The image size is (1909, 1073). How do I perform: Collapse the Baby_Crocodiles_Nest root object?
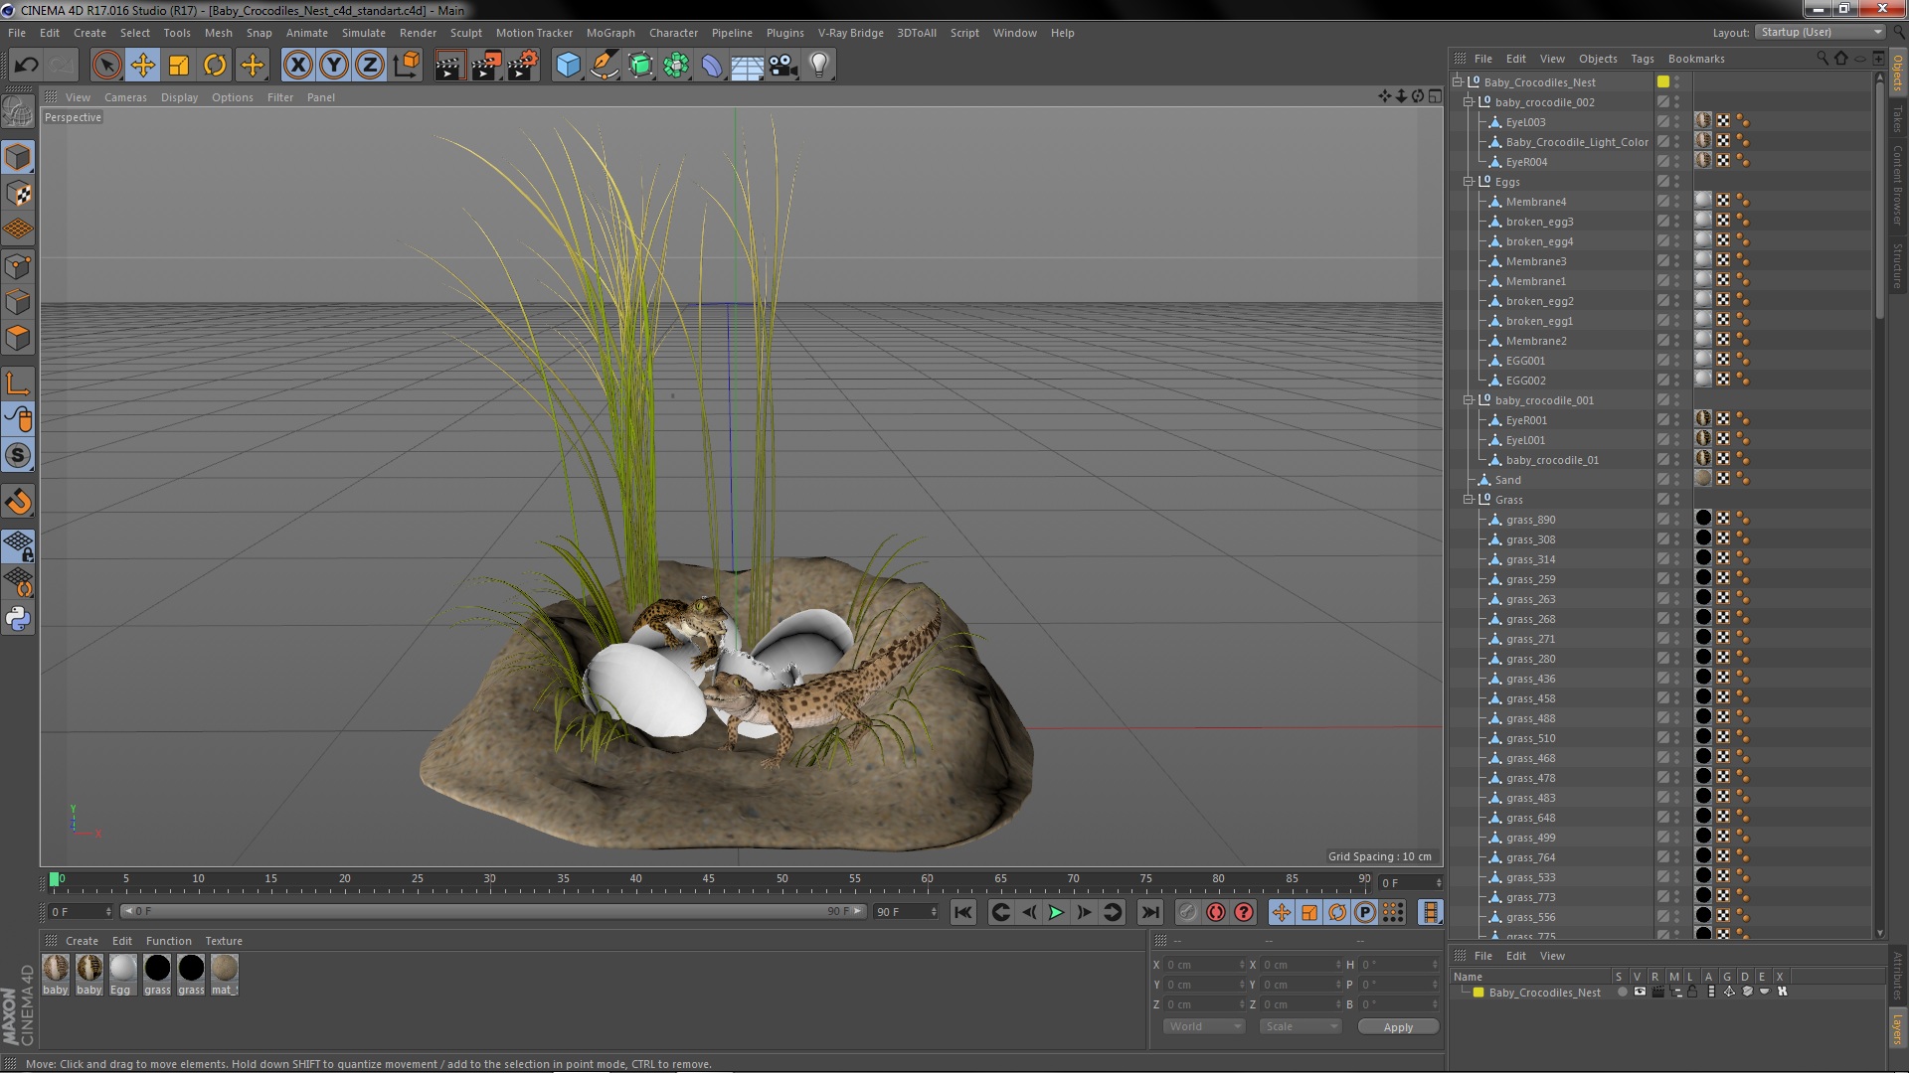click(x=1458, y=81)
